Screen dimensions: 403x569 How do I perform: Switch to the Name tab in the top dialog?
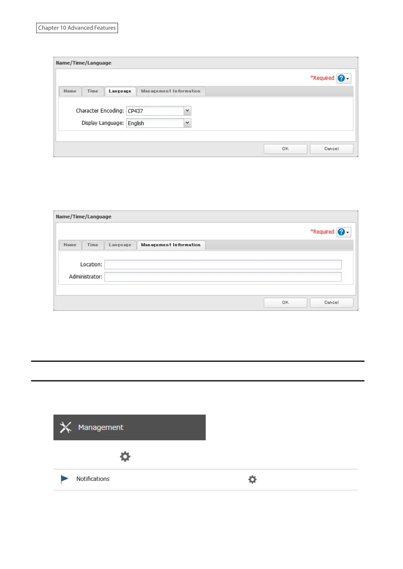(70, 91)
